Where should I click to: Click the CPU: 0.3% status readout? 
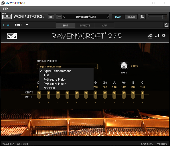(147, 144)
